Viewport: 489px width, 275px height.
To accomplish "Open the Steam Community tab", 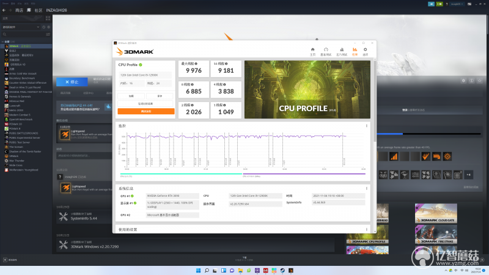I will coord(39,10).
